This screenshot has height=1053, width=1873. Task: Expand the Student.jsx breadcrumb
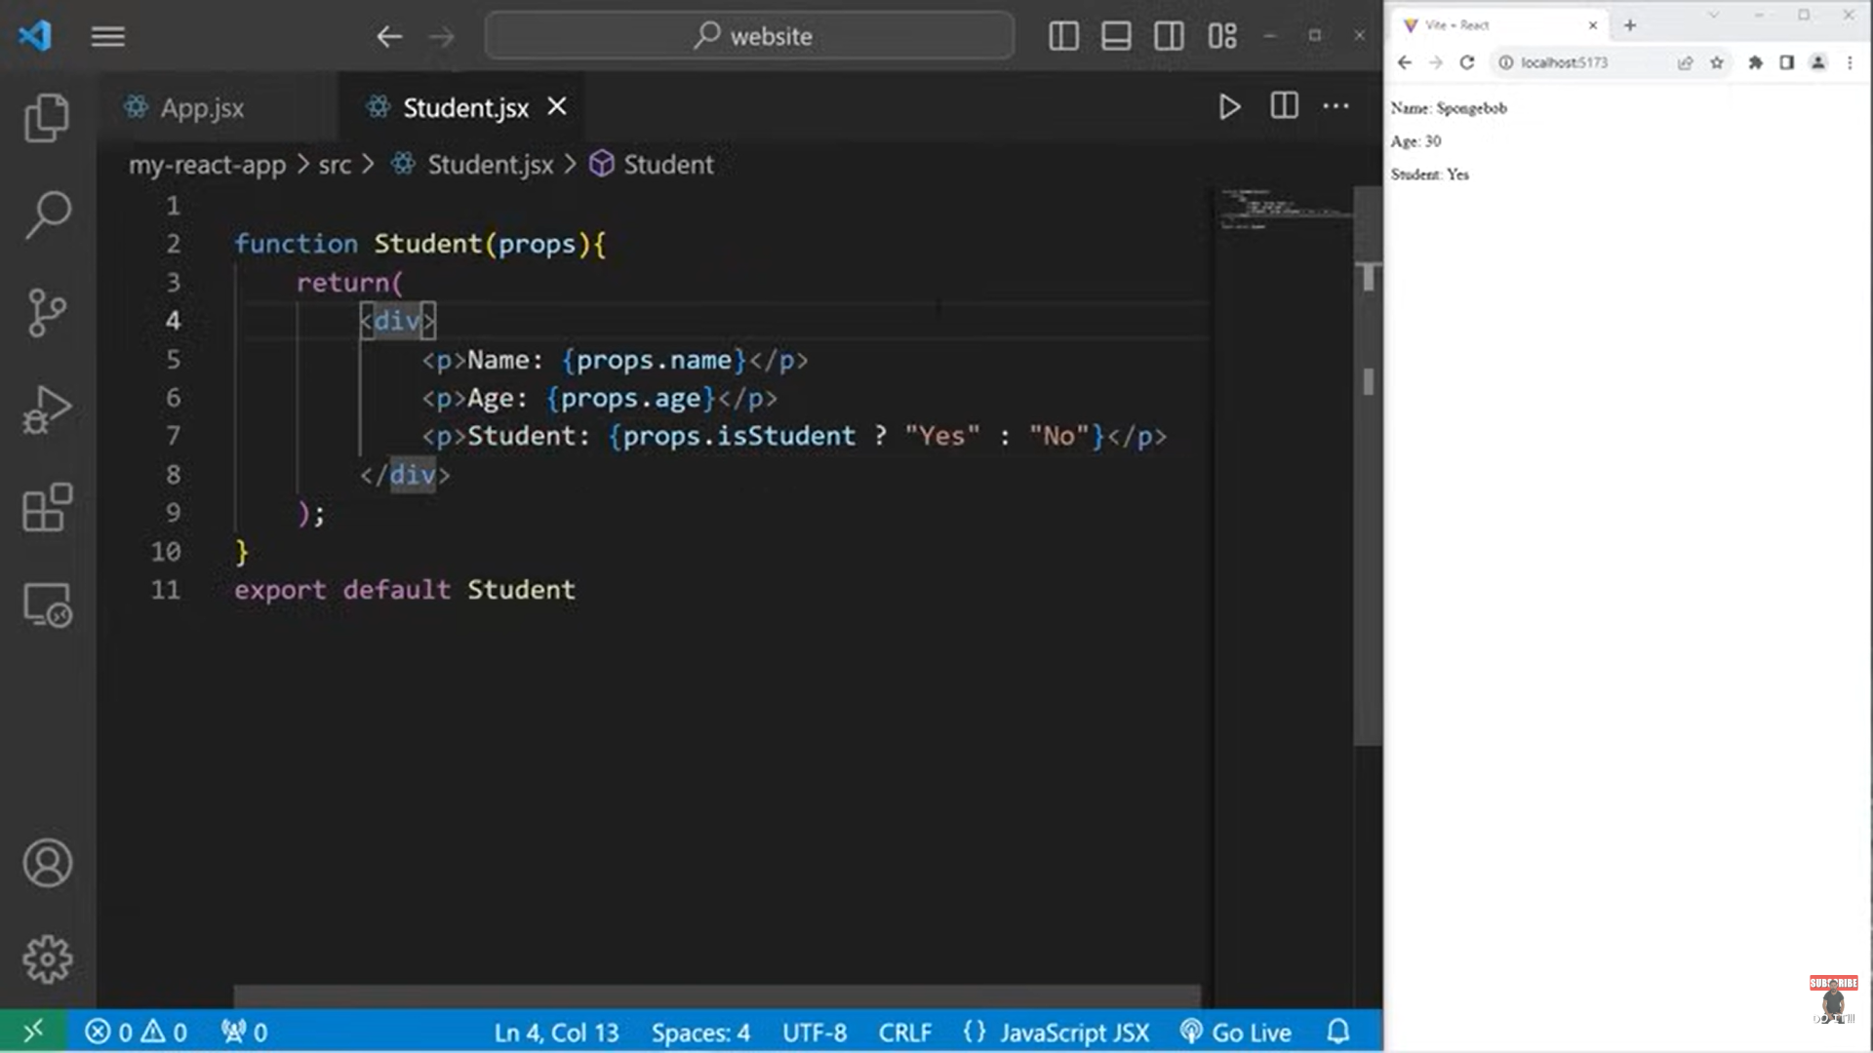click(490, 165)
